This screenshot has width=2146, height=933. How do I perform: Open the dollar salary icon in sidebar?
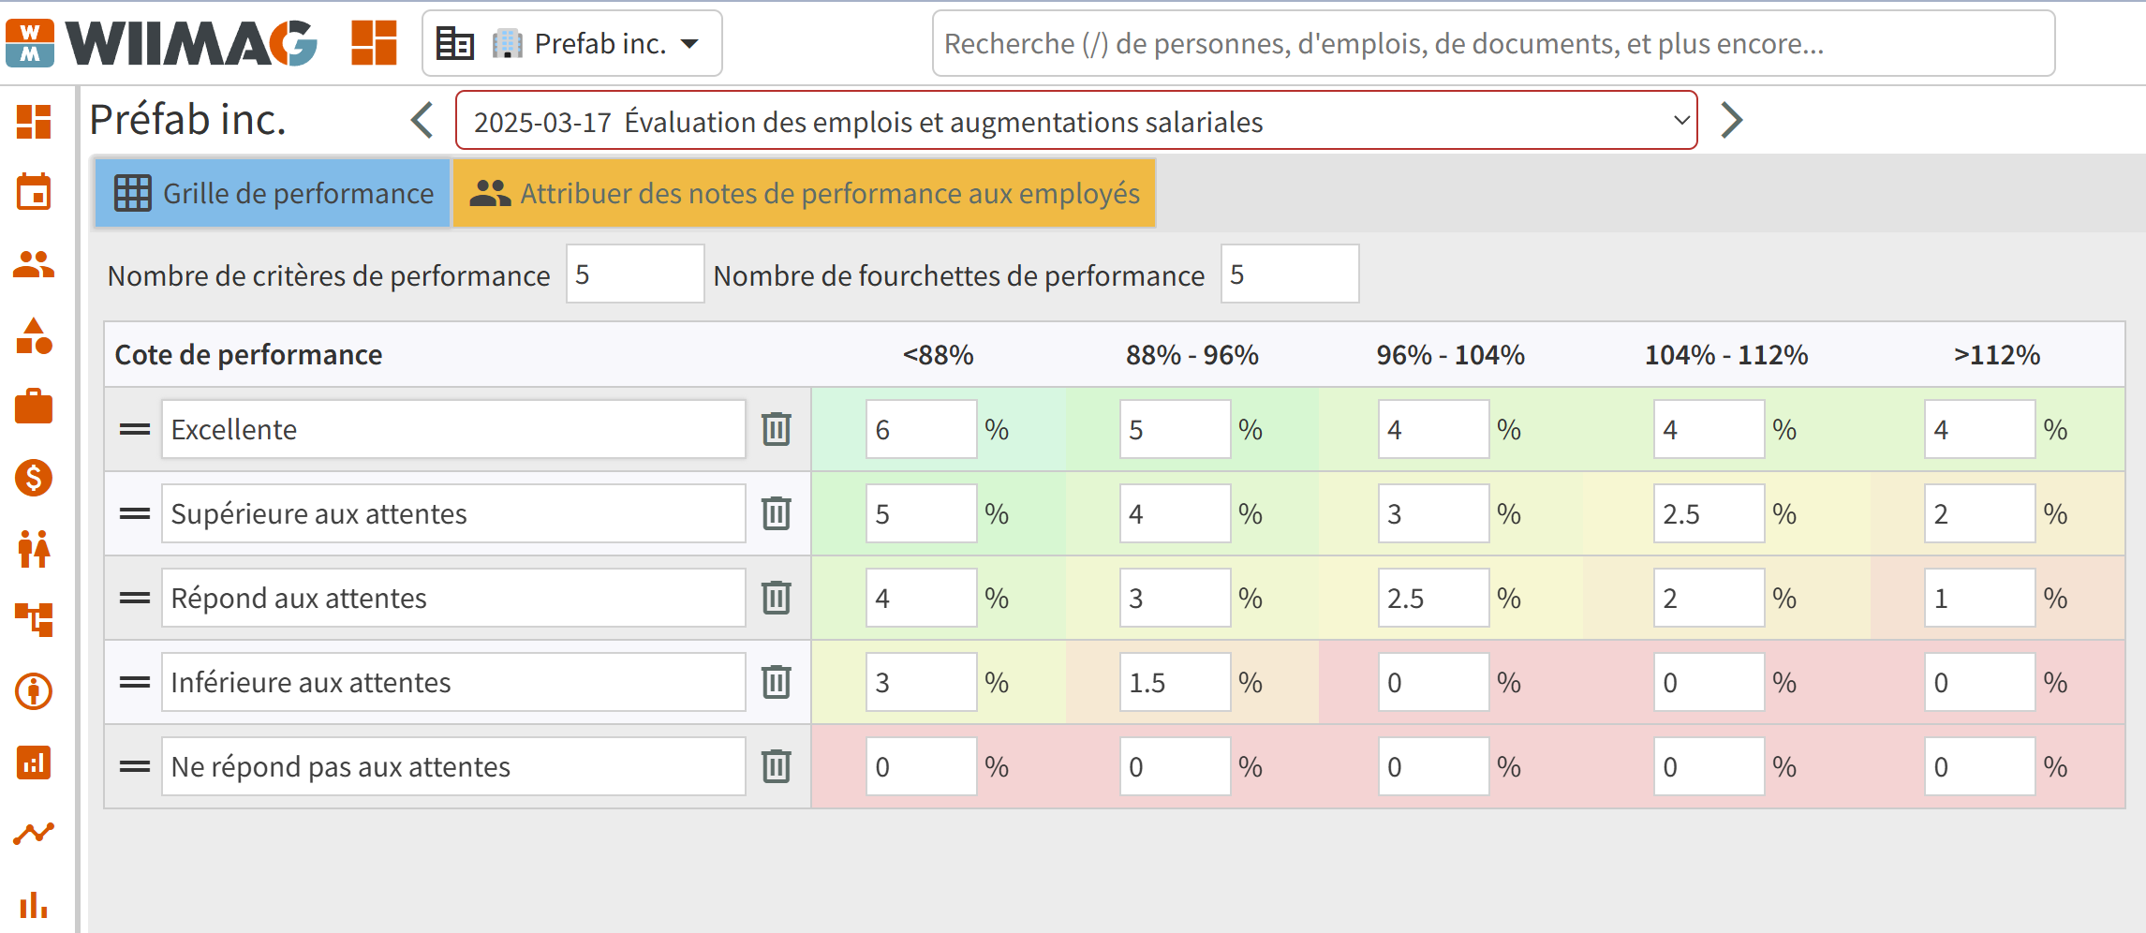pos(34,478)
